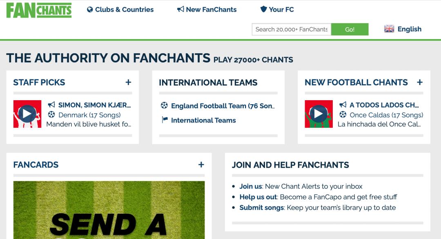The height and width of the screenshot is (239, 441).
Task: Open the Clubs & Countries menu
Action: (120, 9)
